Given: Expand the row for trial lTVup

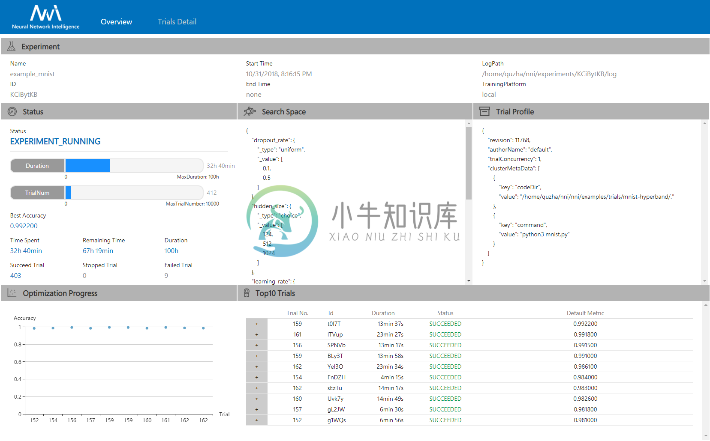Looking at the screenshot, I should [x=257, y=334].
